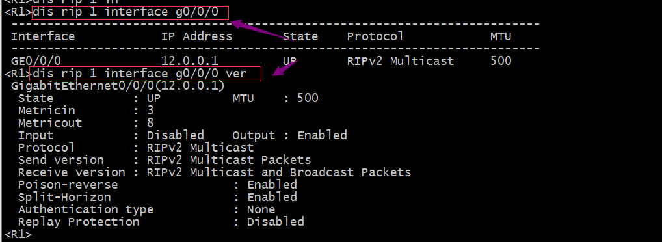662x242 pixels.
Task: Click the Input 'Disabled' value
Action: (175, 135)
